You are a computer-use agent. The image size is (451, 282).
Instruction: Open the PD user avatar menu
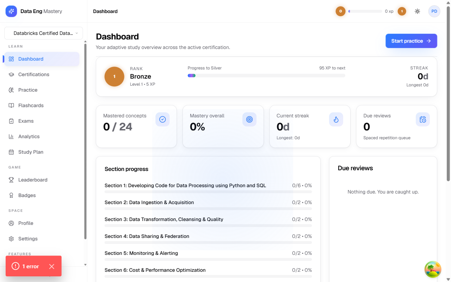coord(434,11)
